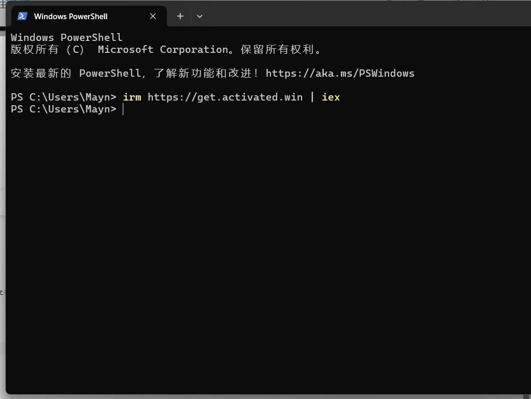Open a new tab with plus button
The height and width of the screenshot is (399, 531).
point(180,16)
